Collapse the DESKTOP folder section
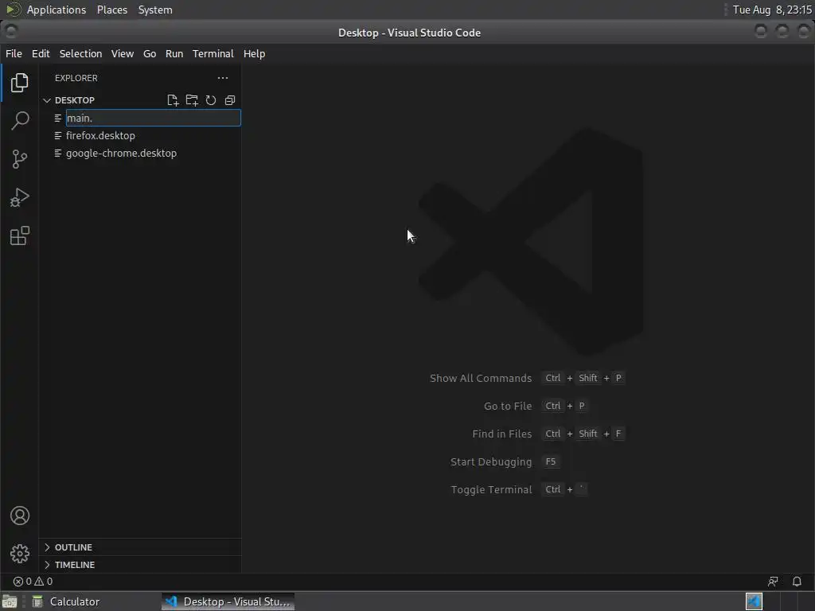Viewport: 815px width, 611px height. (x=75, y=100)
